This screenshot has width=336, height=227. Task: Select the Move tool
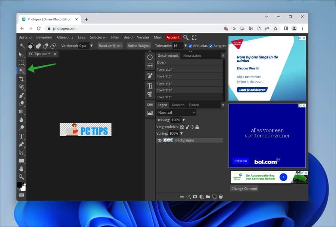pyautogui.click(x=21, y=55)
